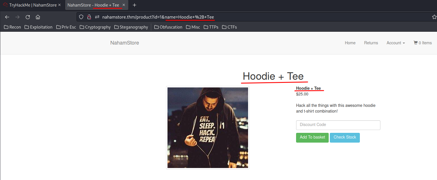The width and height of the screenshot is (437, 180).
Task: Click the insecure connection padlock icon
Action: coord(89,17)
